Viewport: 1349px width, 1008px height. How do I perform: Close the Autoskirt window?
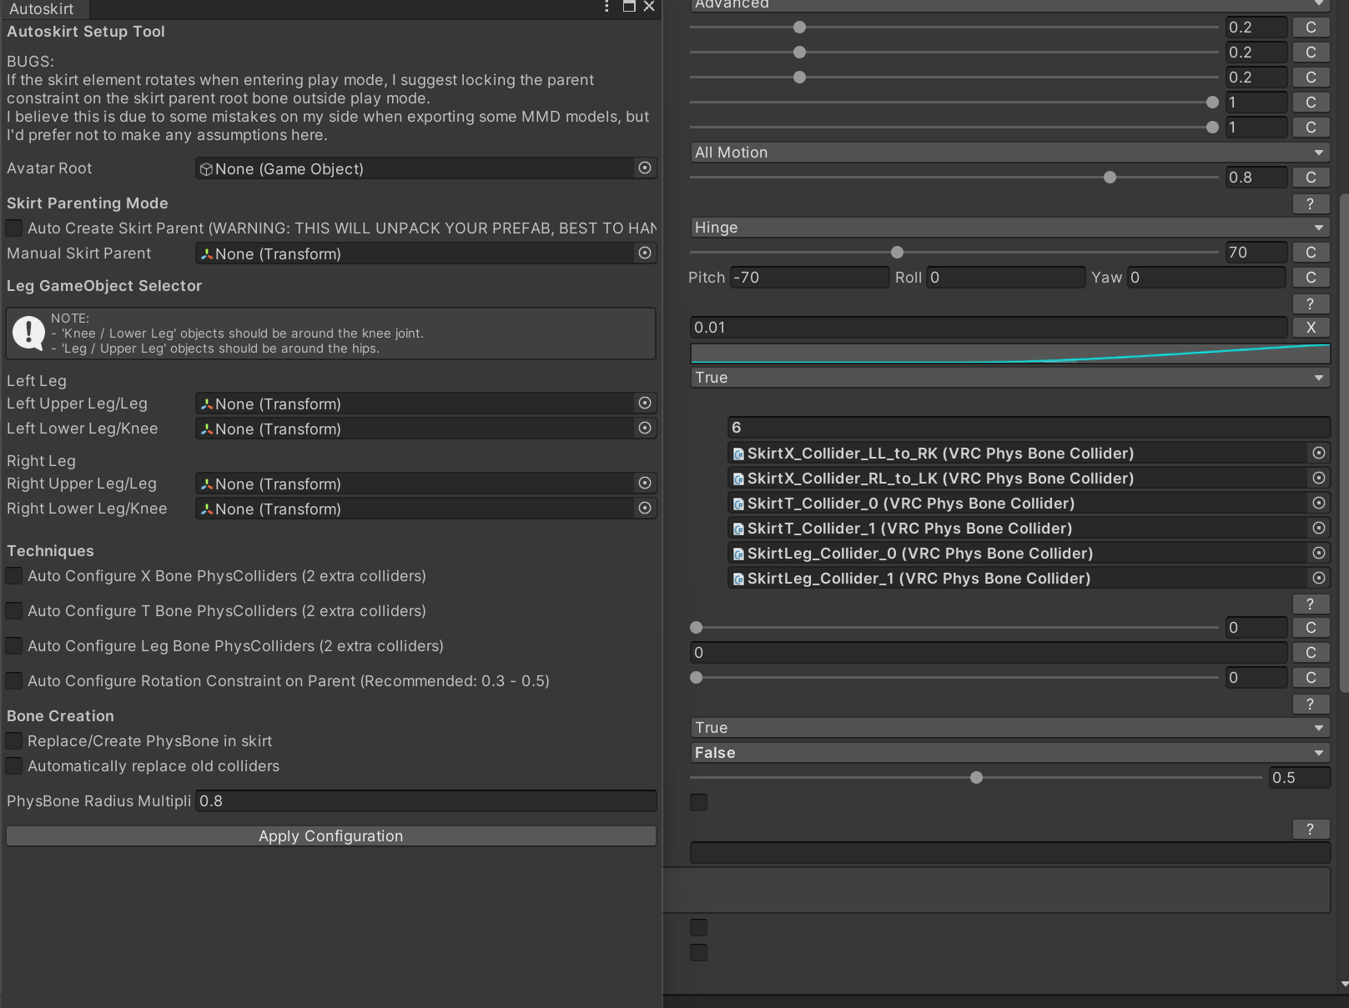click(649, 7)
